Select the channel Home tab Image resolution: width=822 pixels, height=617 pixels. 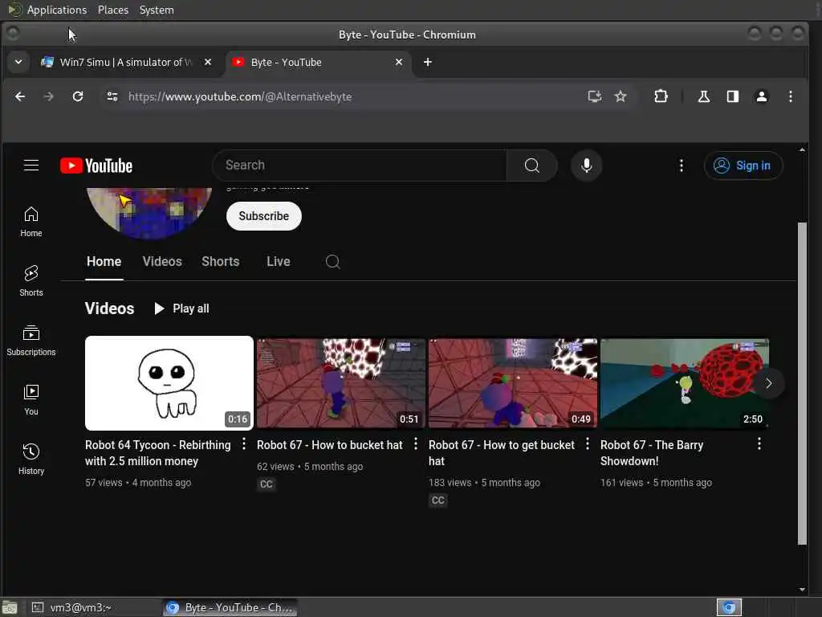tap(104, 261)
